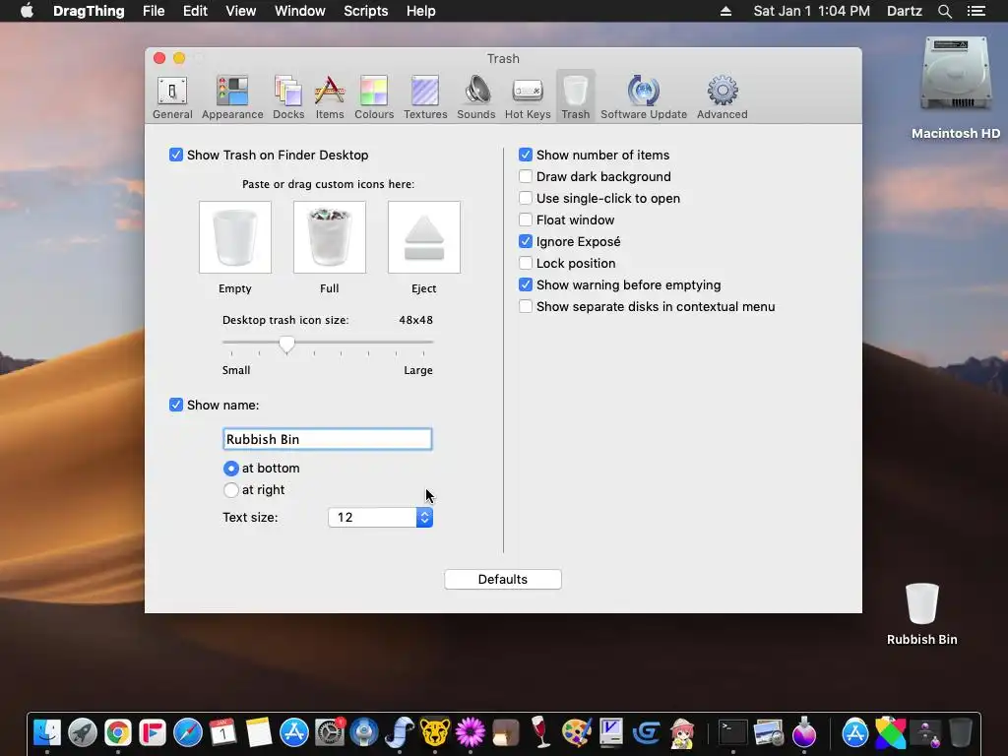Open System Preferences from the Dock
The width and height of the screenshot is (1008, 756).
(329, 732)
